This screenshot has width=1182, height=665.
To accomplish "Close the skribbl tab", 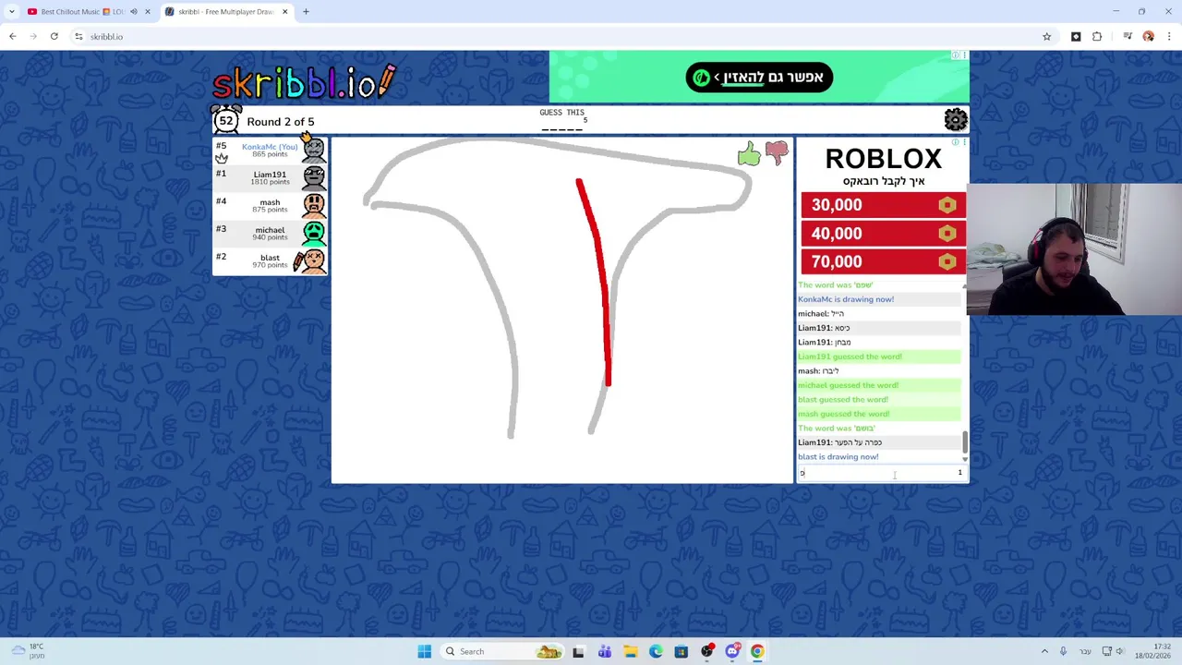I will pos(284,12).
